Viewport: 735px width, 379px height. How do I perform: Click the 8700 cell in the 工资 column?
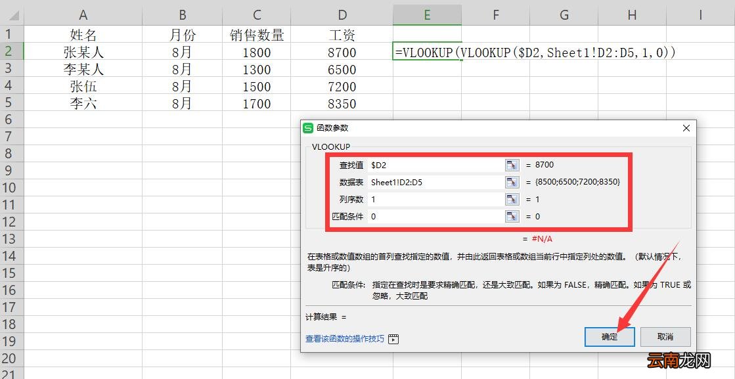[342, 52]
